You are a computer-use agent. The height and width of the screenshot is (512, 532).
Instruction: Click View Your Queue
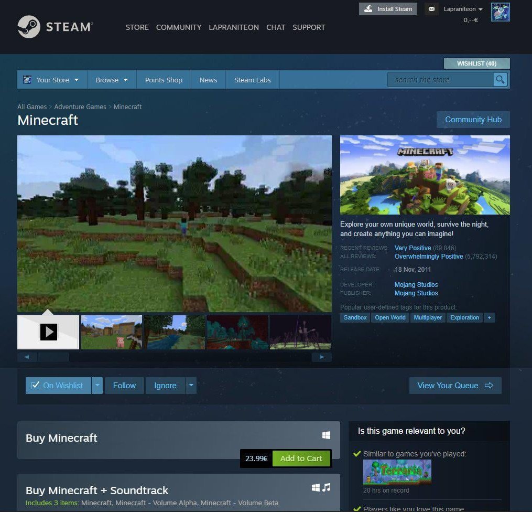pos(455,386)
